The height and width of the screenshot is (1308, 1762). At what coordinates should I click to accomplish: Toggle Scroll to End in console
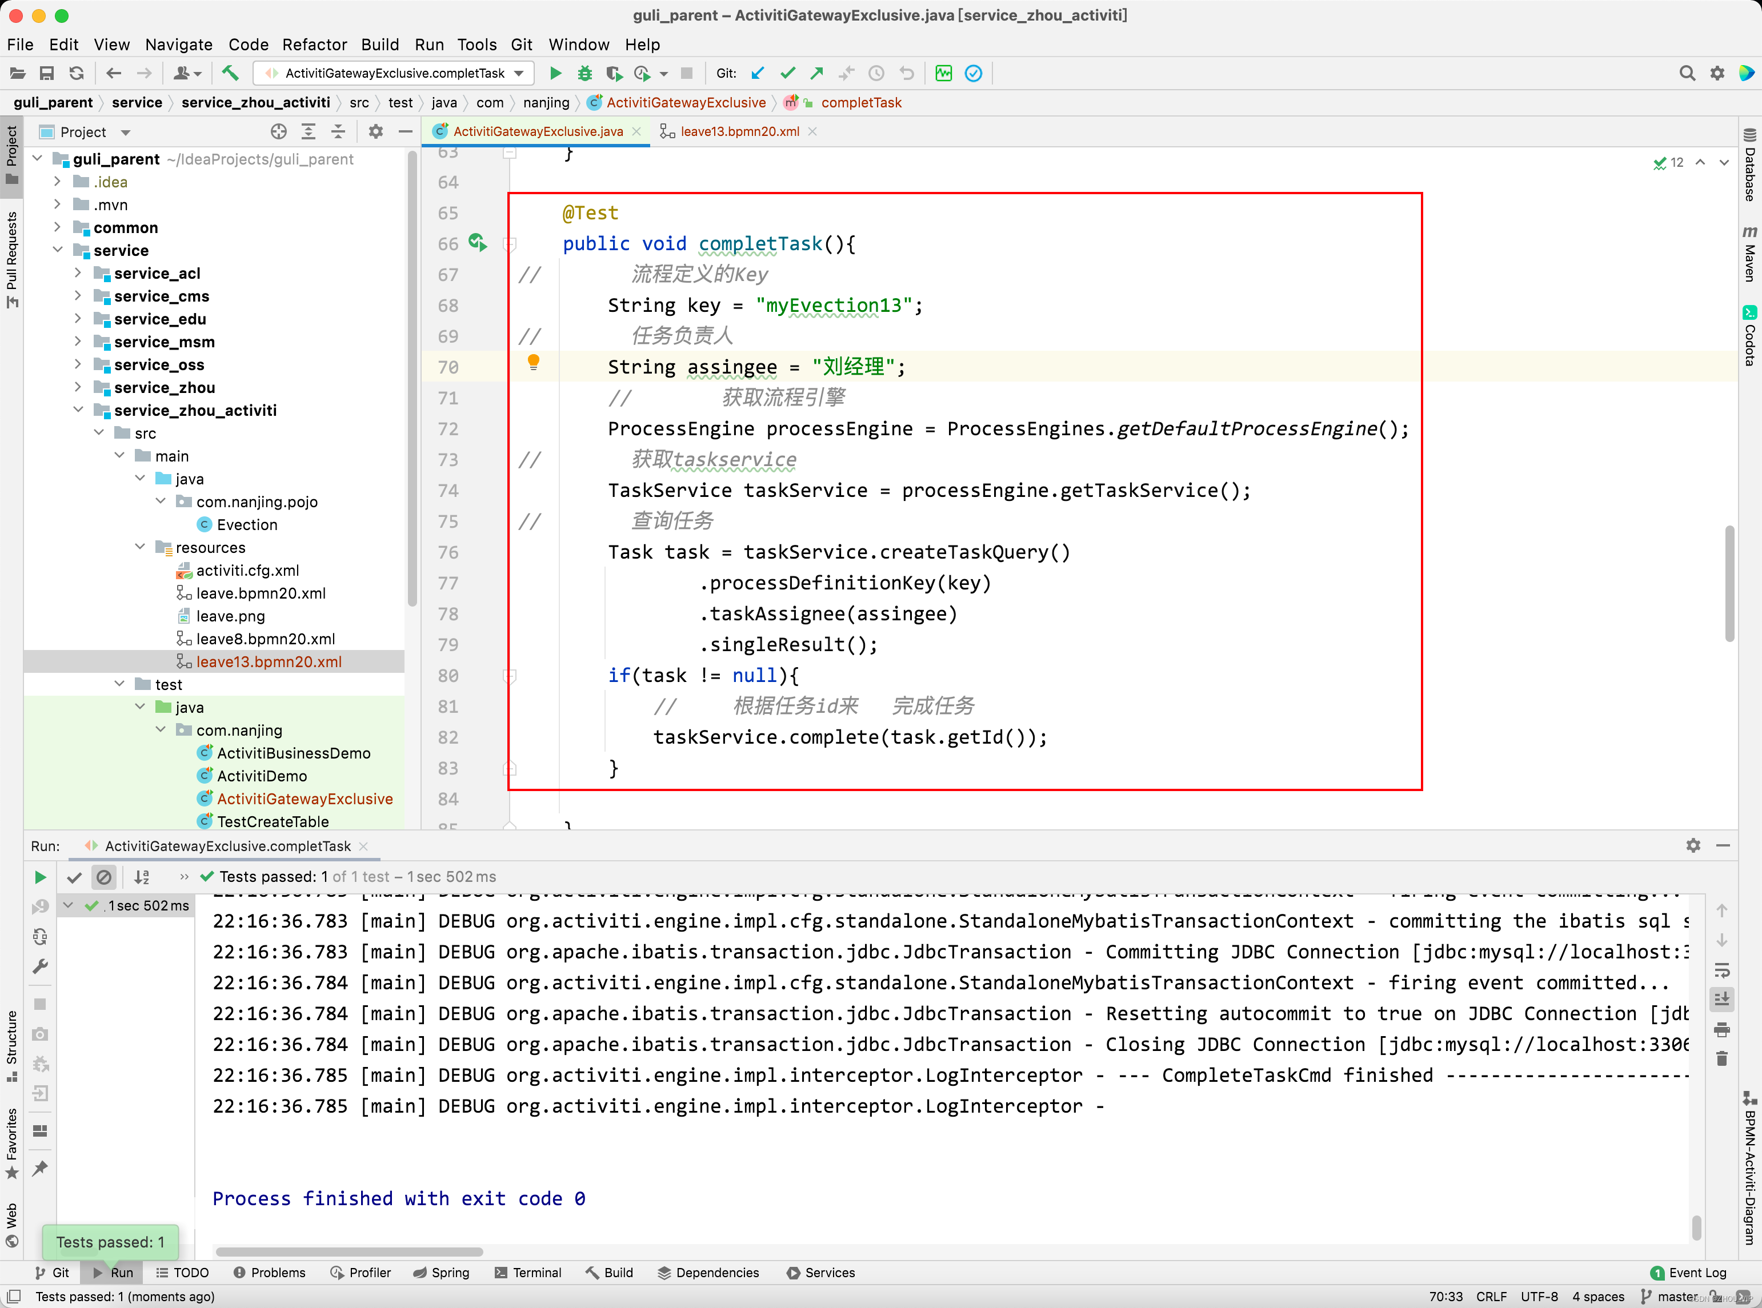tap(1721, 999)
